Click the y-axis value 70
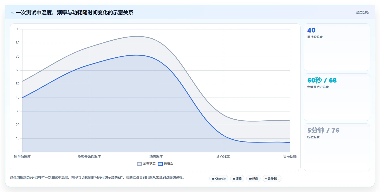The height and width of the screenshot is (192, 380). 18,57
